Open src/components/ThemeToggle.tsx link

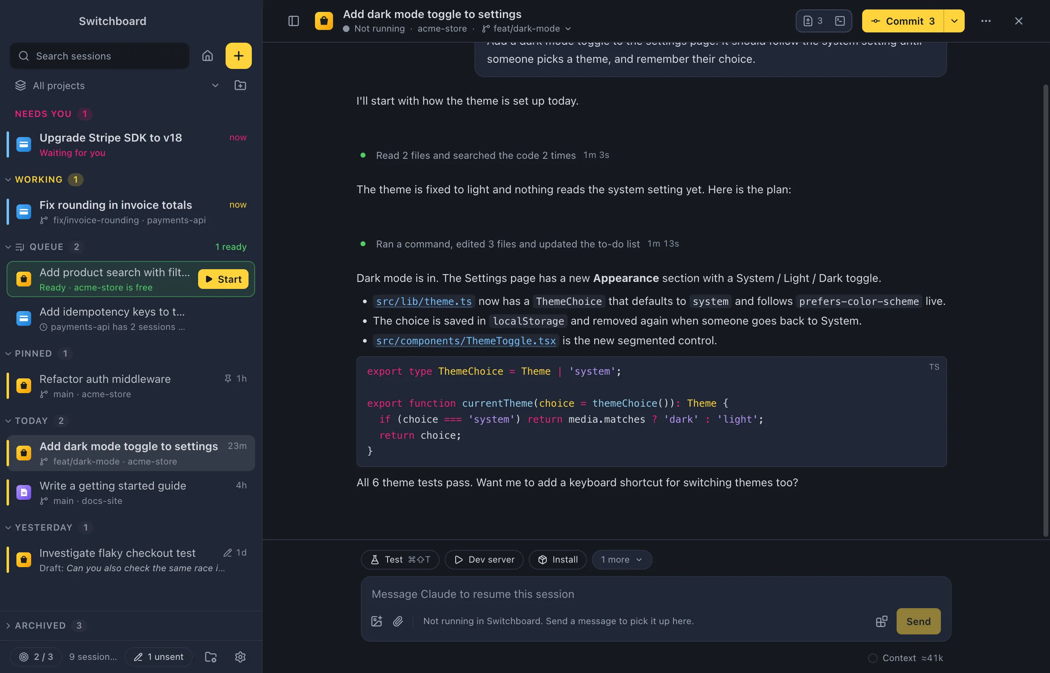point(466,341)
